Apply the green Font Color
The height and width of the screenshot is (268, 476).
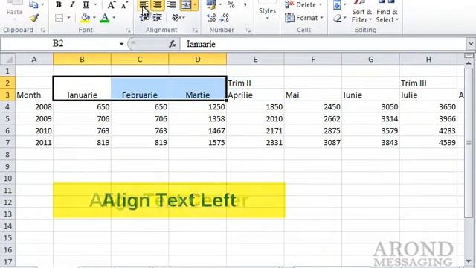tap(105, 18)
